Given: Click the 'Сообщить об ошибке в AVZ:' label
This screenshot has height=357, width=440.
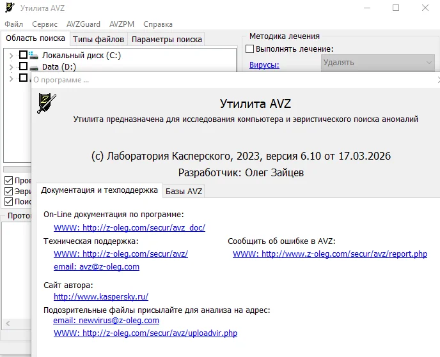Looking at the screenshot, I should click(281, 241).
